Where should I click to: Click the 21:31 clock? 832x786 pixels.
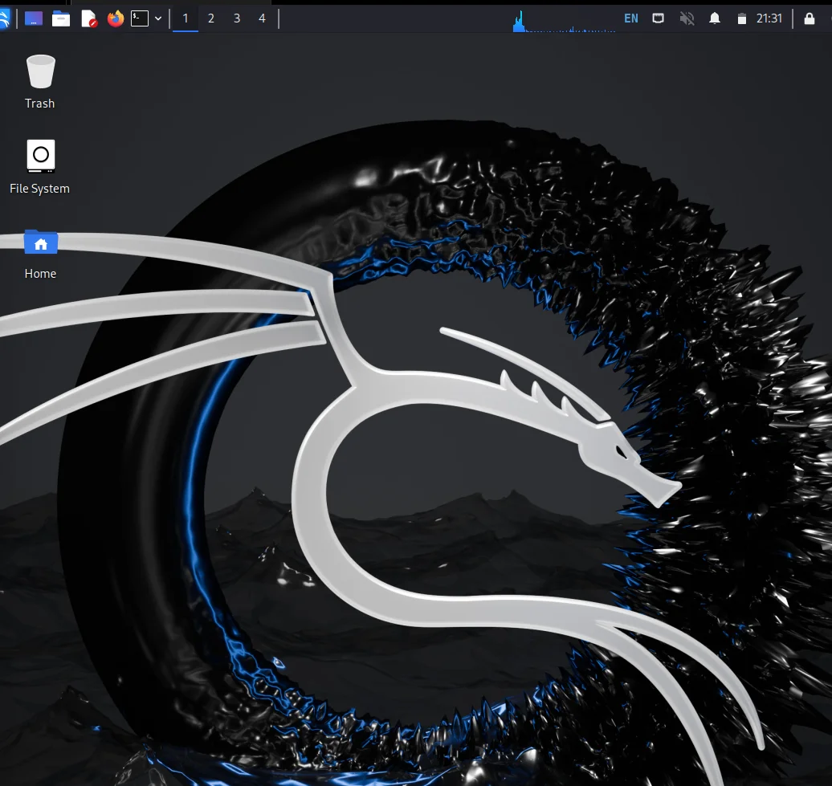coord(769,18)
